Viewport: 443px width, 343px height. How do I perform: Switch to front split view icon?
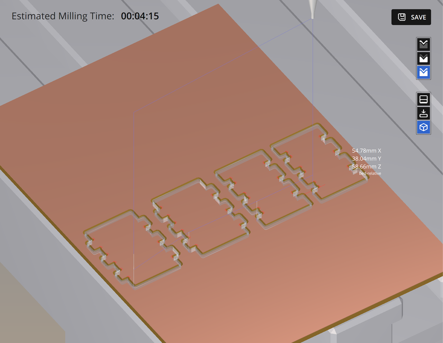pyautogui.click(x=424, y=99)
